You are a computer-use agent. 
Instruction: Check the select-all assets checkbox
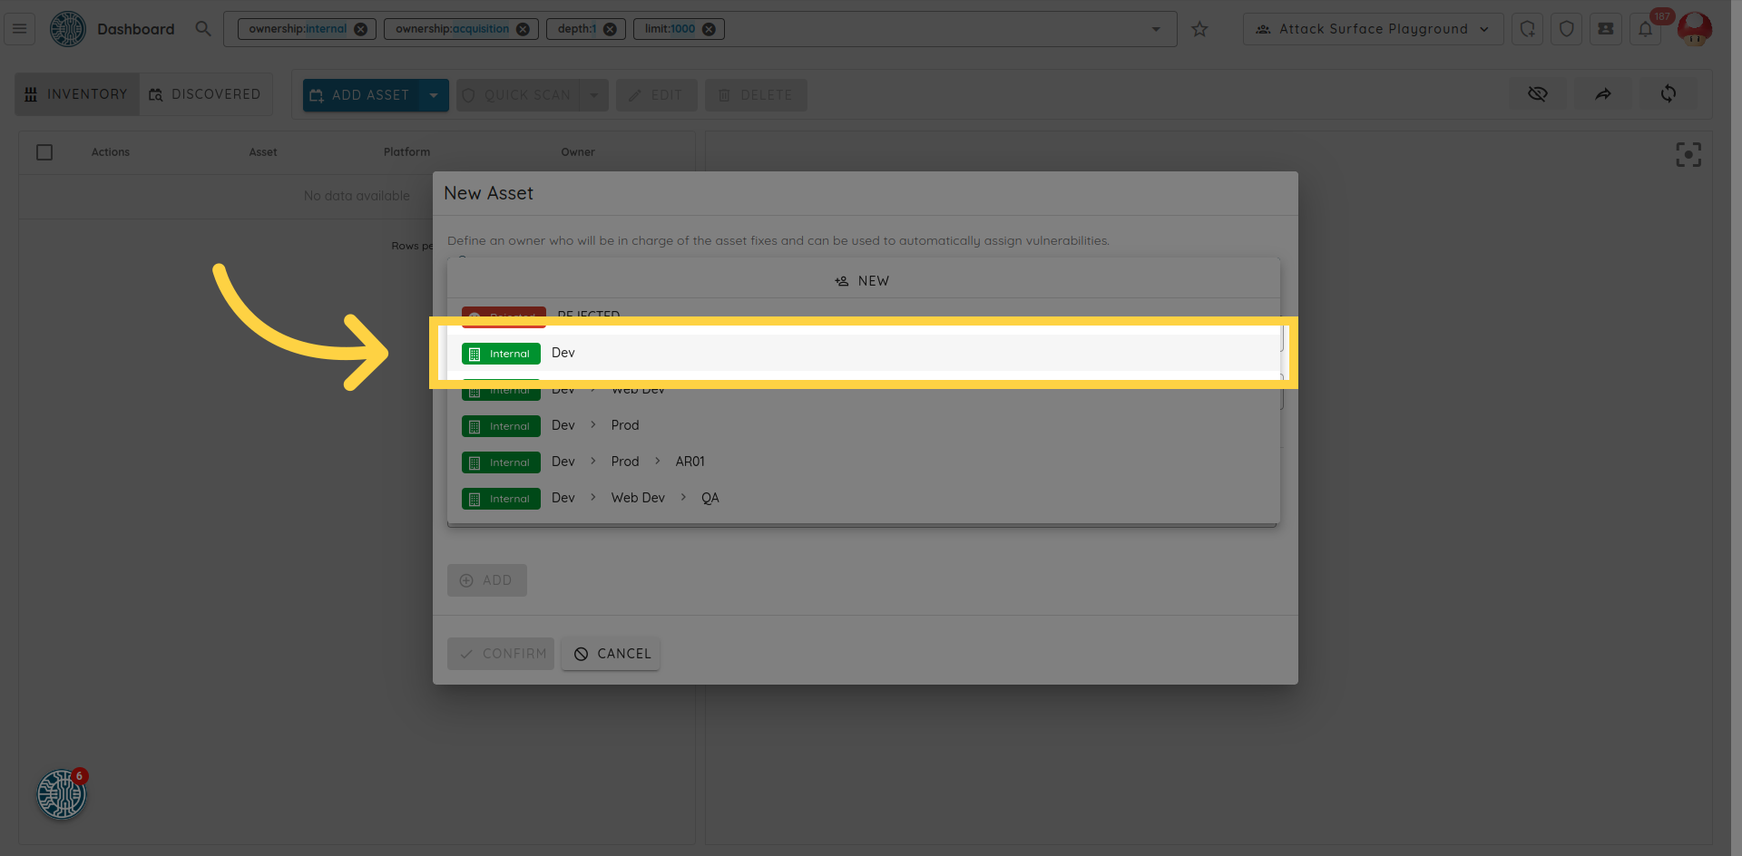[x=44, y=152]
